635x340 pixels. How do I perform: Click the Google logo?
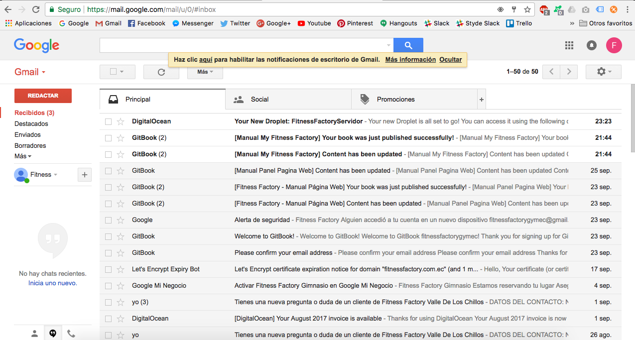point(36,45)
